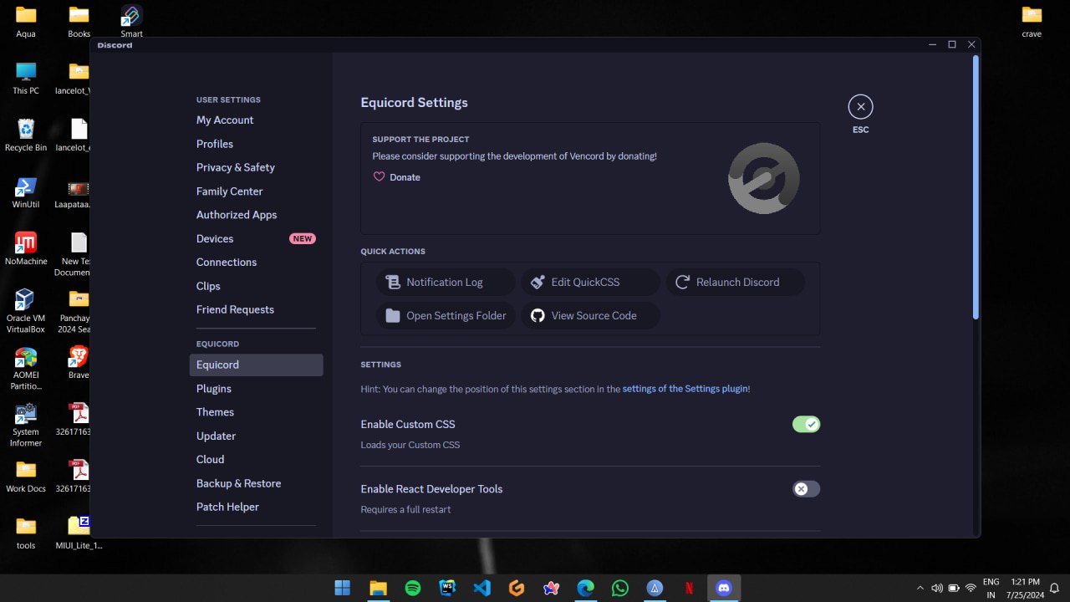
Task: Click the View Source Code button
Action: [590, 316]
